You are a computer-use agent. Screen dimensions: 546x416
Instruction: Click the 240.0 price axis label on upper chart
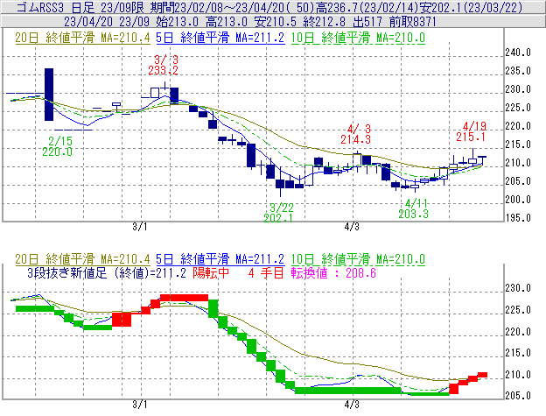pyautogui.click(x=518, y=53)
